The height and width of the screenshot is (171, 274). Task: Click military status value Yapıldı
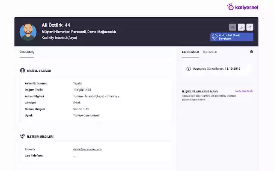click(x=77, y=83)
